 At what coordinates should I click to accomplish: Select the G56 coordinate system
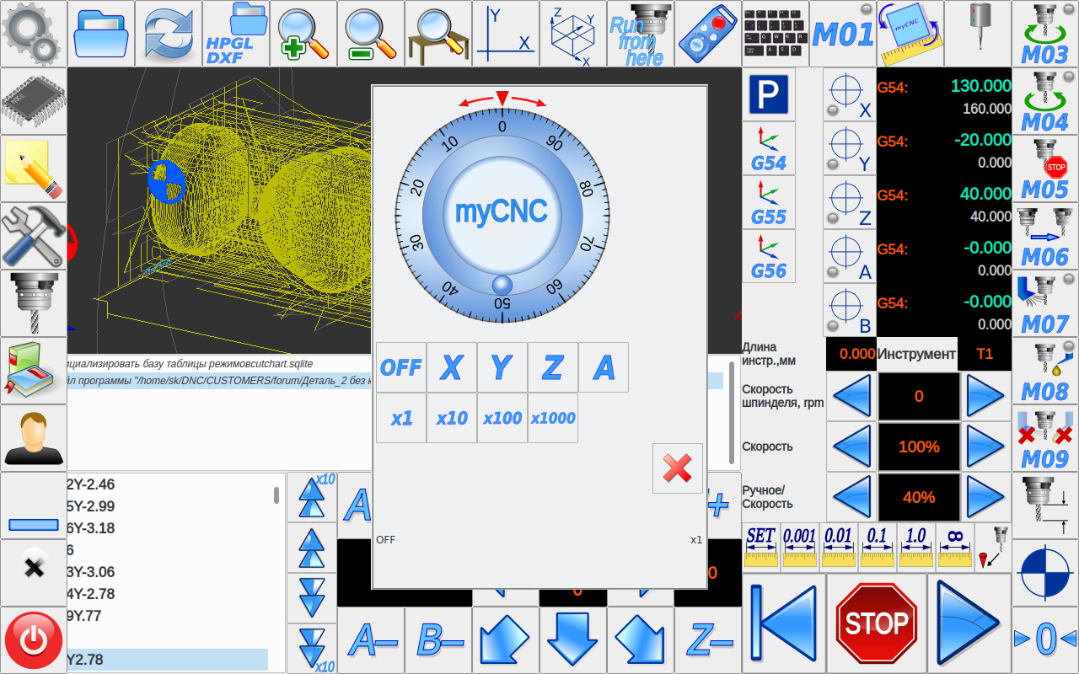pyautogui.click(x=769, y=256)
